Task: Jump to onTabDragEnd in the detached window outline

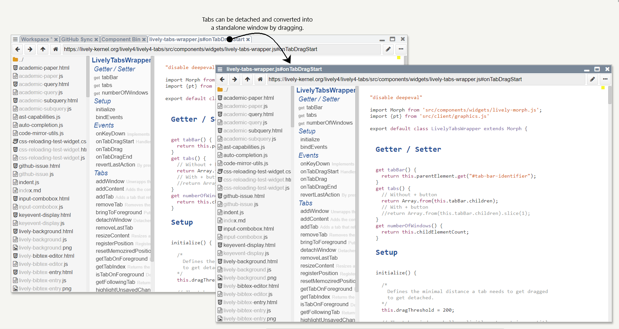Action: [x=318, y=187]
